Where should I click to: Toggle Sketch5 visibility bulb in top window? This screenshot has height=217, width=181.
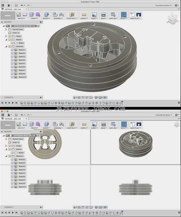pos(12,63)
